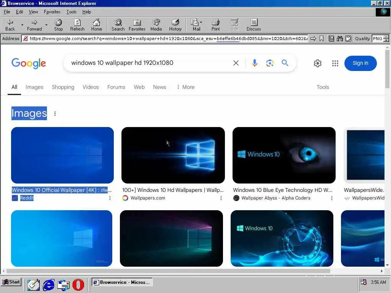Open the Blue Eye Technology wallpaper thumbnail

tap(284, 155)
